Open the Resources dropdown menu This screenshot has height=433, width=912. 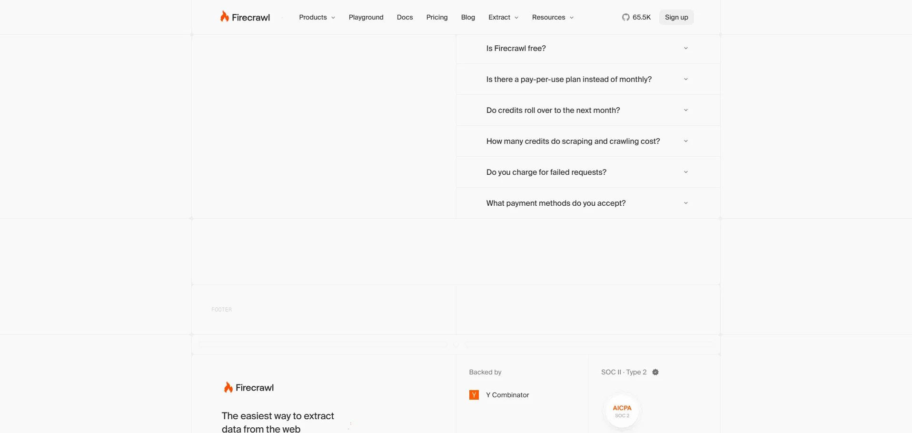pos(552,17)
